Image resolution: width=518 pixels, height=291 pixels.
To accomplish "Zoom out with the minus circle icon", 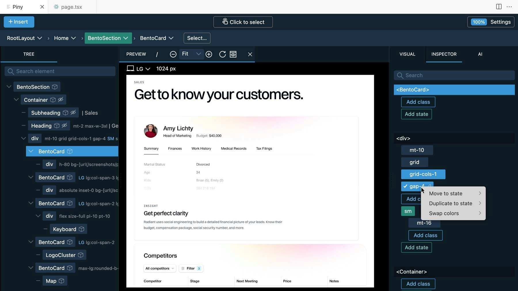I will pyautogui.click(x=173, y=54).
